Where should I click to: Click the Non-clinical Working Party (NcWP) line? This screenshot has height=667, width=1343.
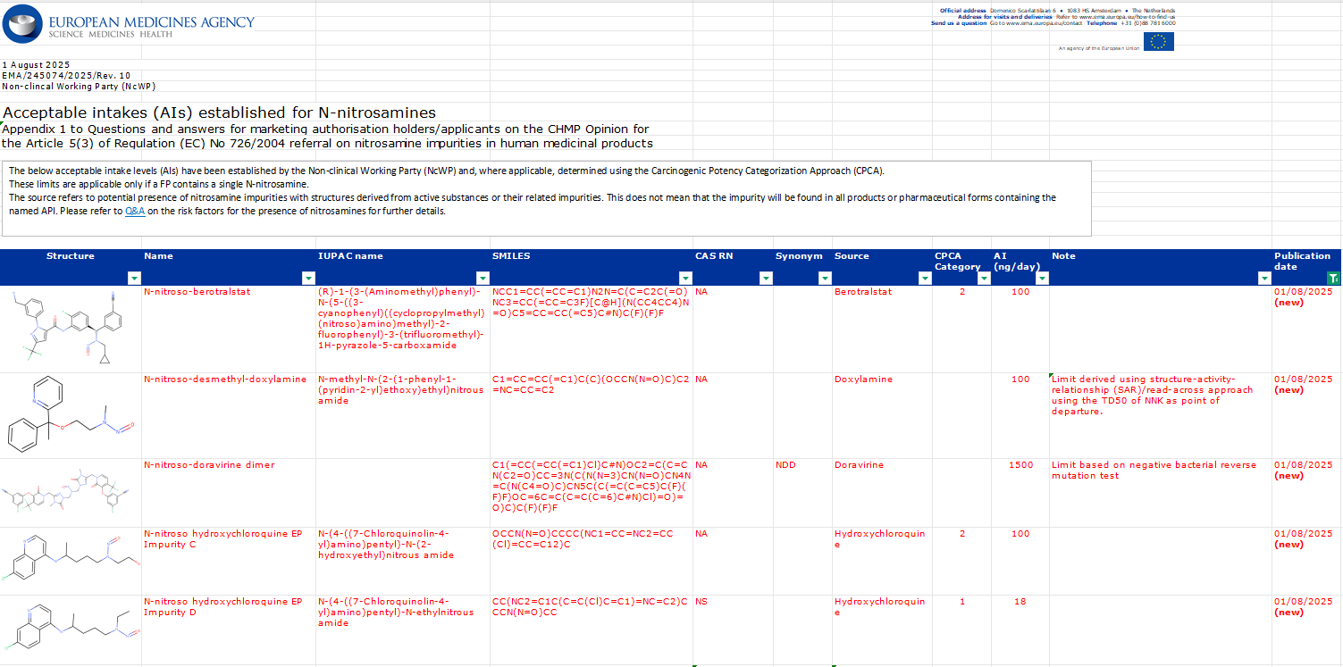79,87
